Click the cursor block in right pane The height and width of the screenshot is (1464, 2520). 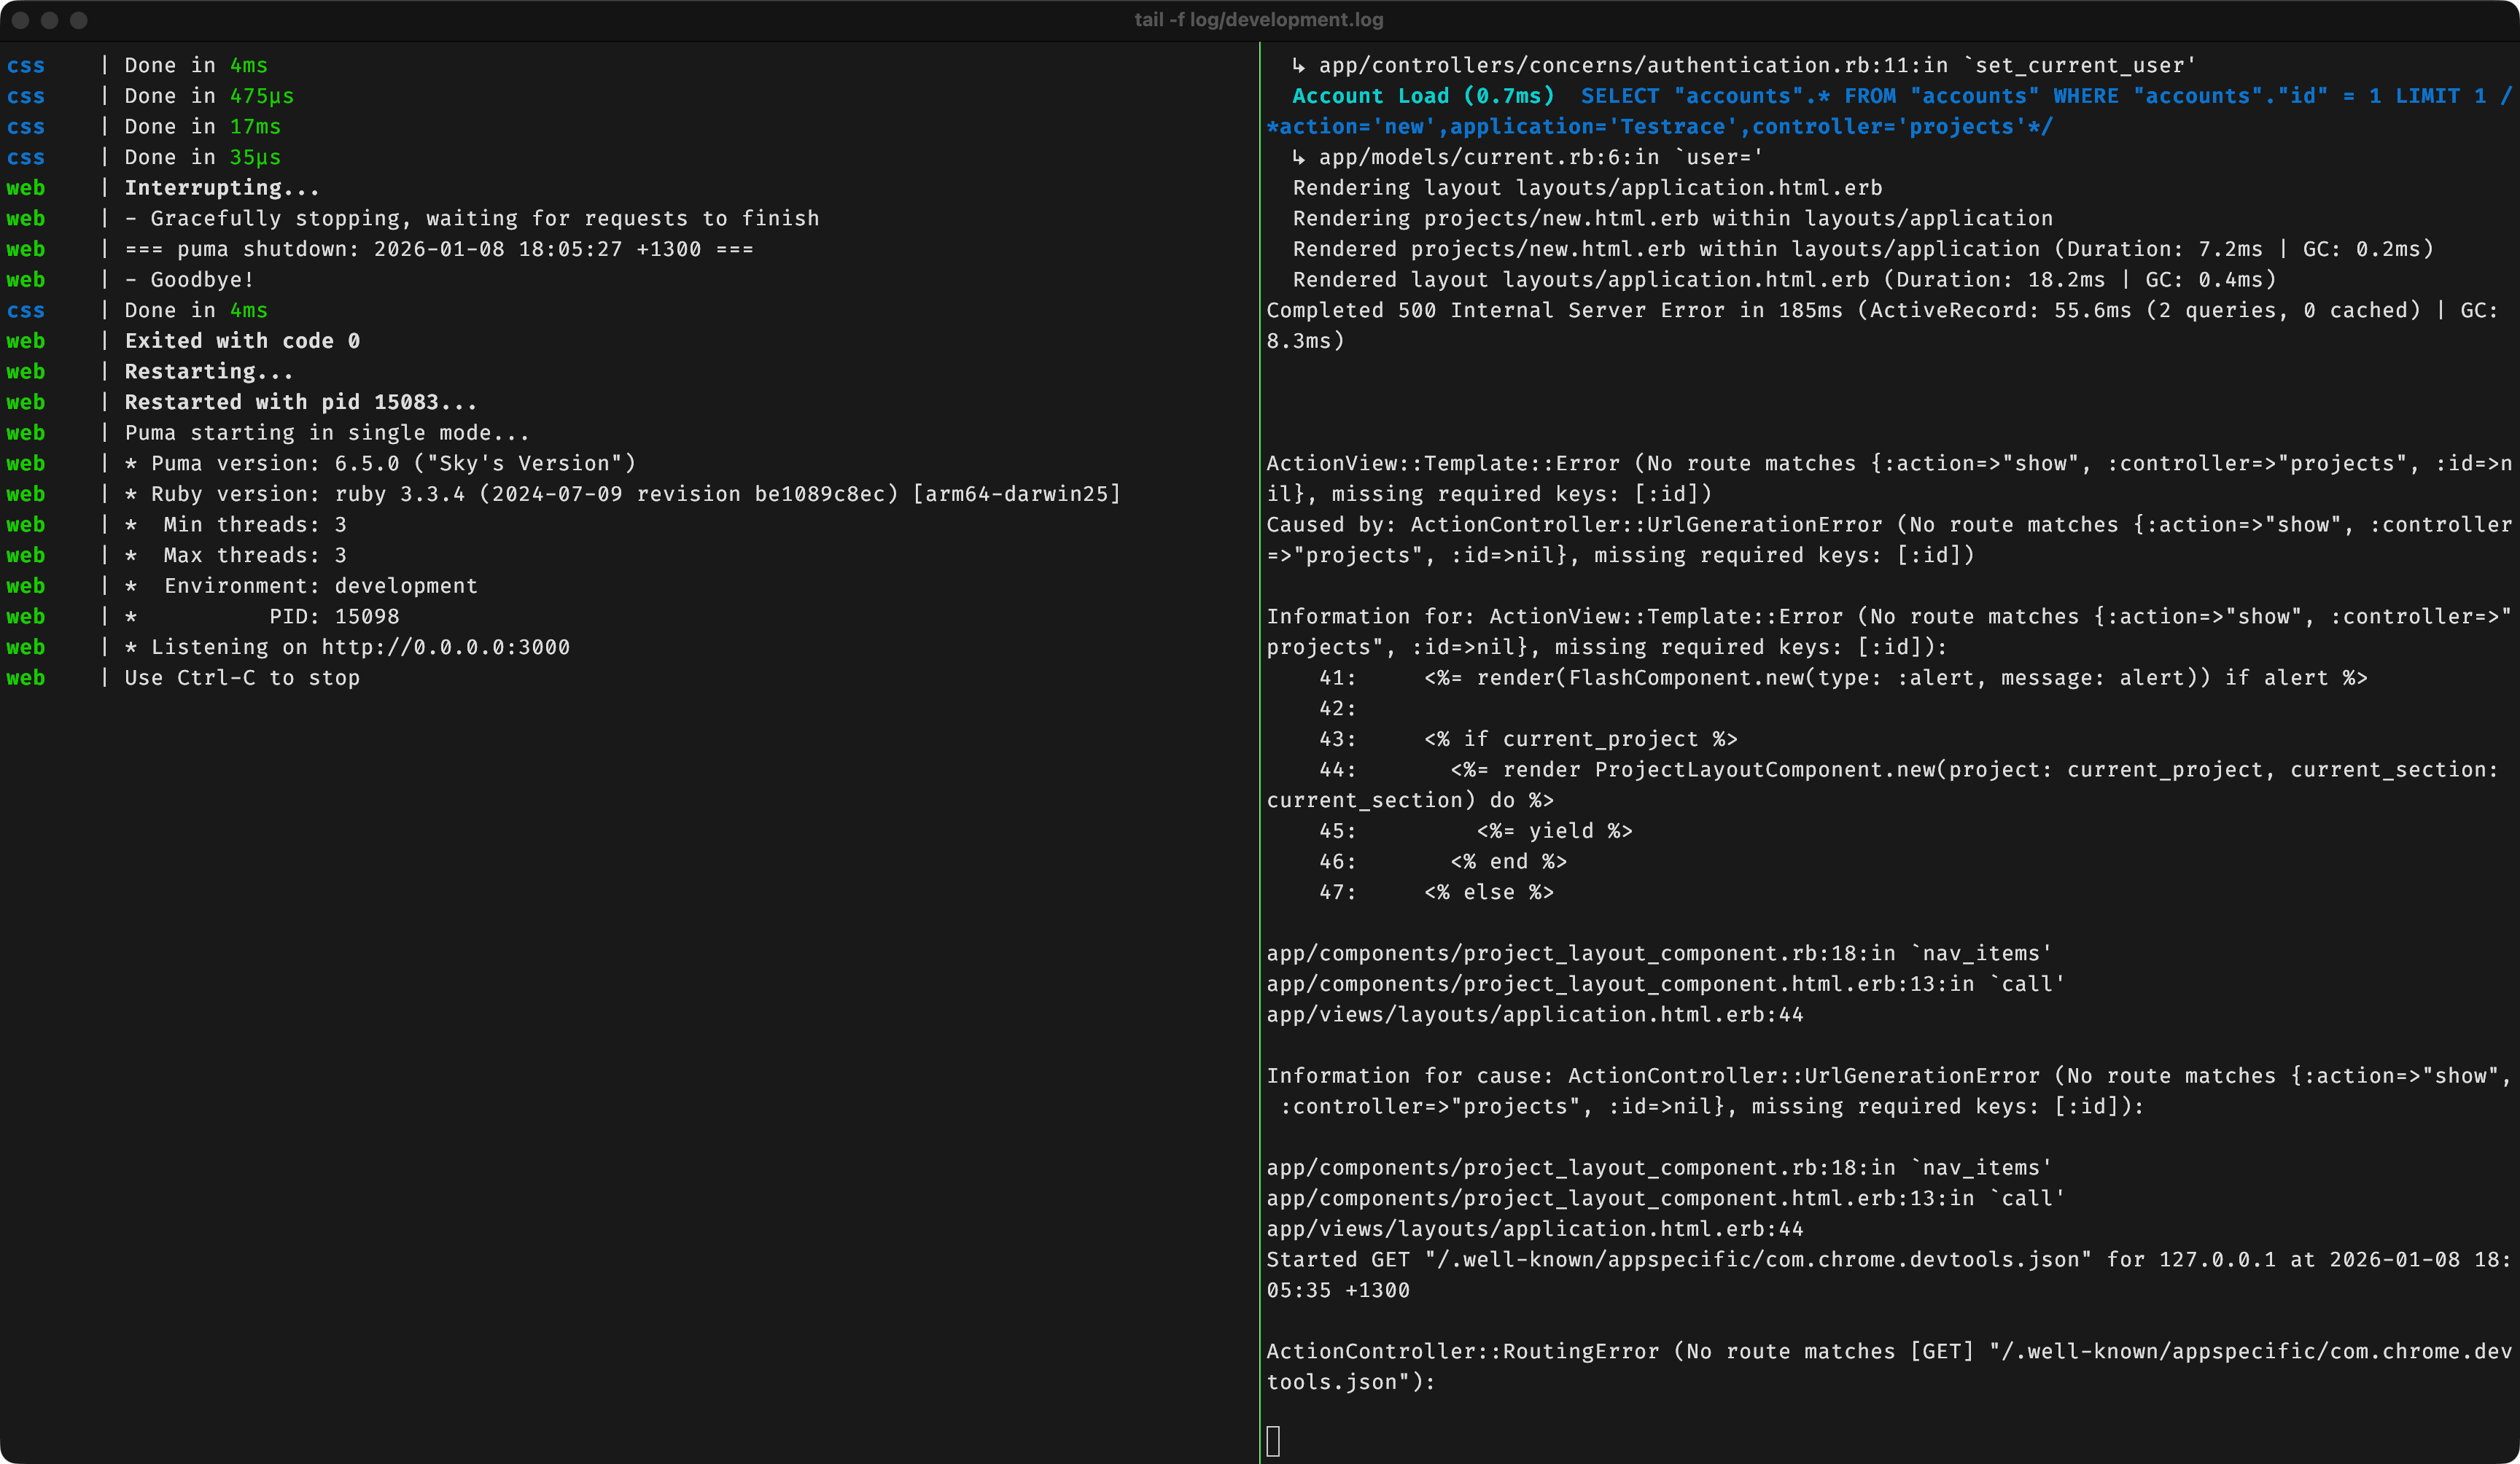(1273, 1441)
